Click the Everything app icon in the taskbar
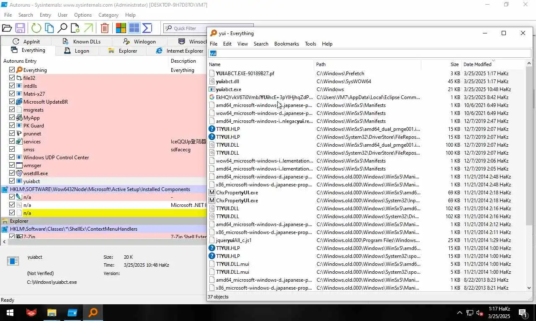The height and width of the screenshot is (321, 536). pos(93,313)
